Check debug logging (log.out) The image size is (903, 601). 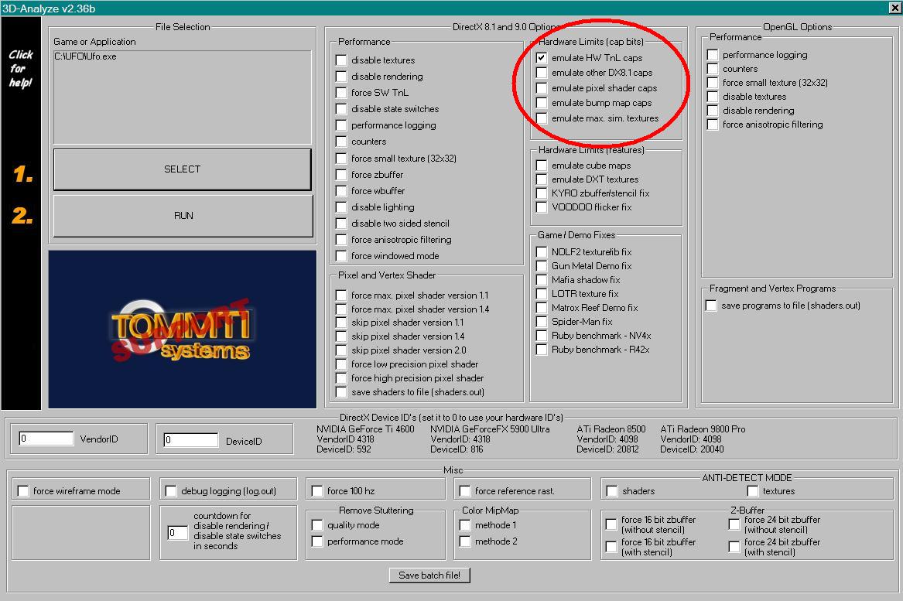(x=171, y=491)
